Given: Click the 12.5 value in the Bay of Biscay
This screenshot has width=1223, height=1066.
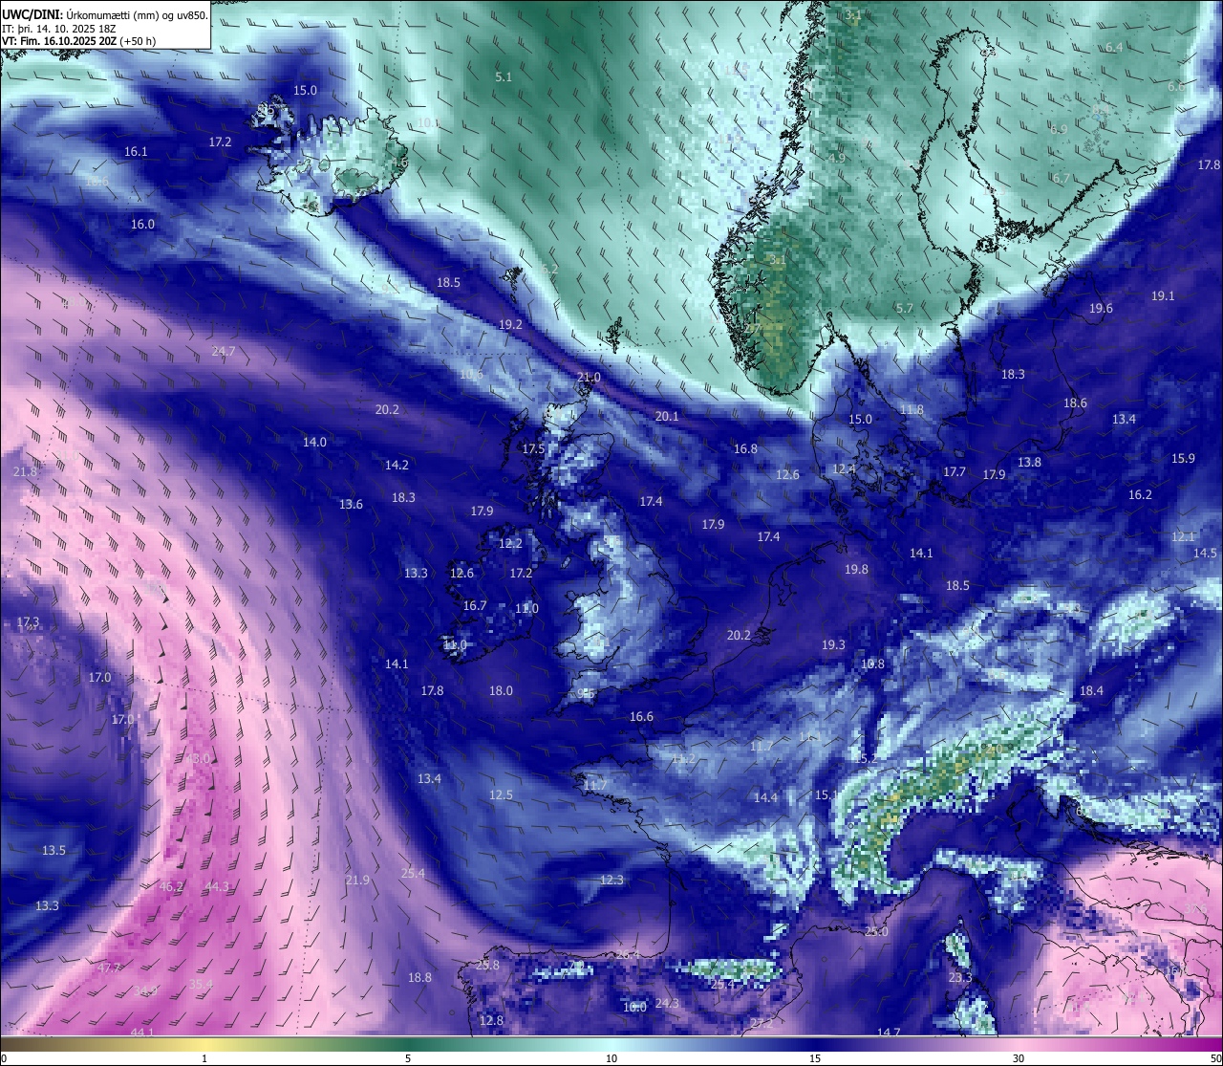Looking at the screenshot, I should coord(501,794).
